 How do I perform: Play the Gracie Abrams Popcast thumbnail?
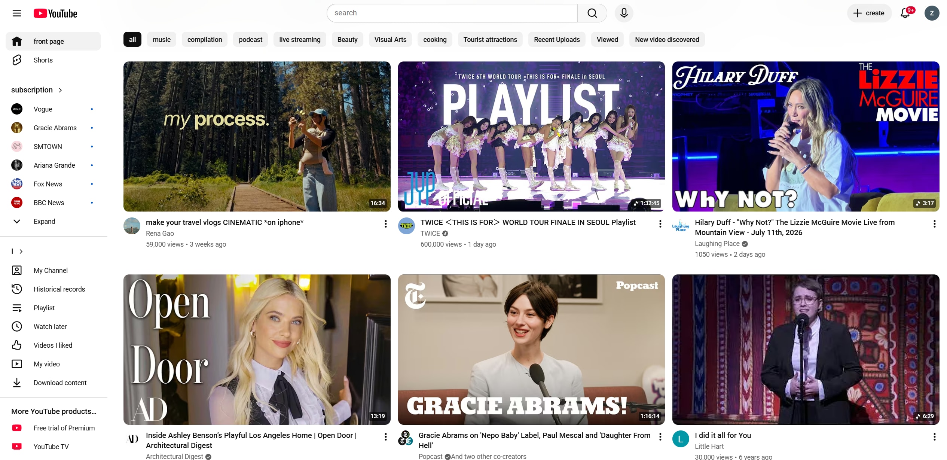tap(531, 350)
